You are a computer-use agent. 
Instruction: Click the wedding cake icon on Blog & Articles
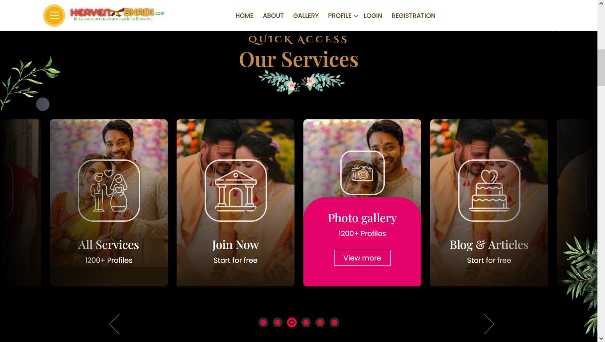coord(489,191)
